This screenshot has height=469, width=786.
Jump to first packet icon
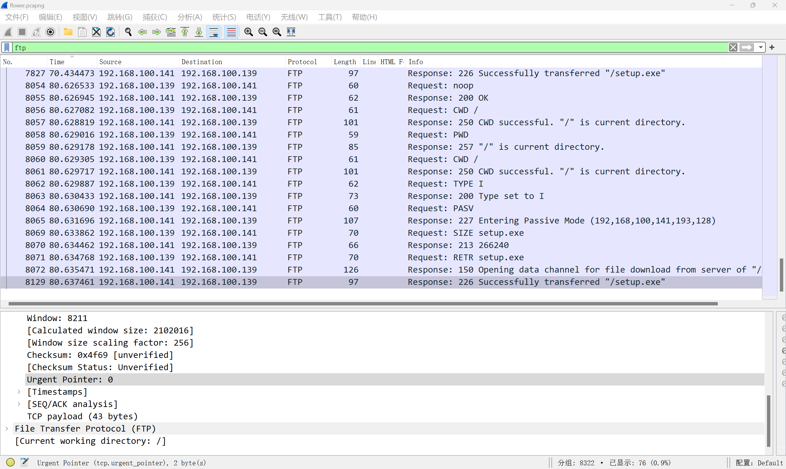[185, 32]
